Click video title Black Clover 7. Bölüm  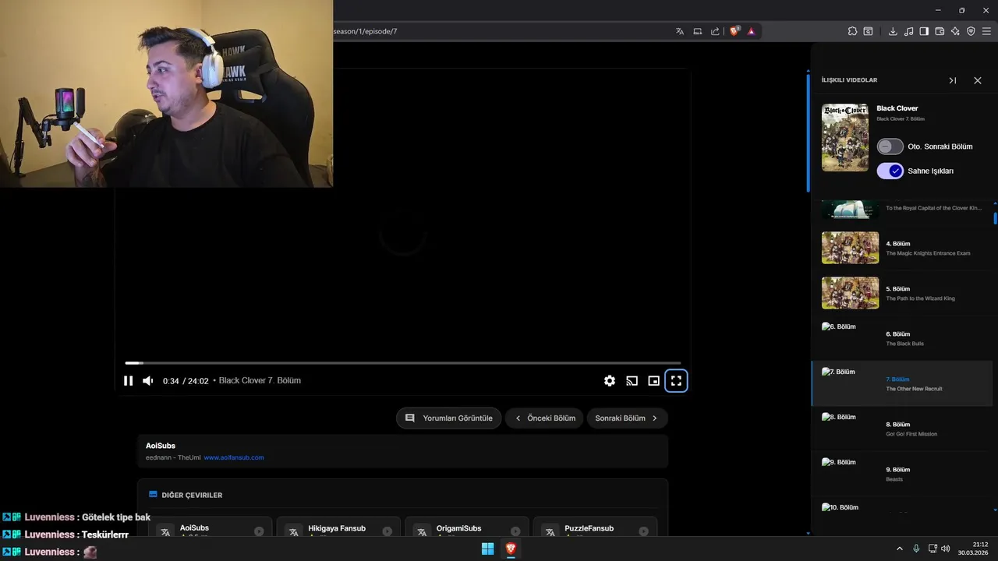pos(260,380)
